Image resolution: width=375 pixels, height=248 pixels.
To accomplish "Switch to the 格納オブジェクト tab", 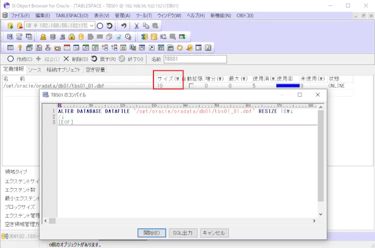I will [63, 70].
